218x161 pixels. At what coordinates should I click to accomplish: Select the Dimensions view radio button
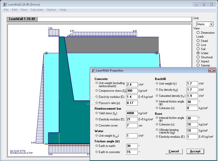198,32
